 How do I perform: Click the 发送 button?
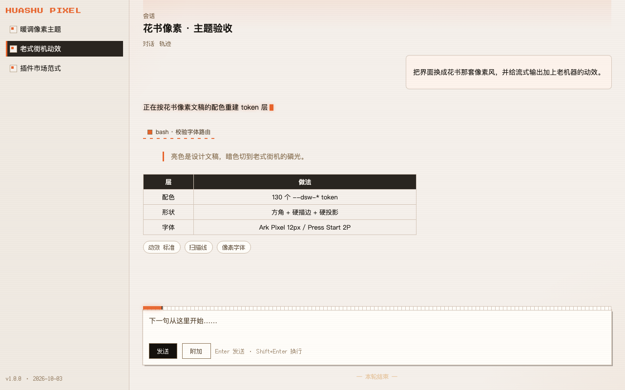point(163,351)
